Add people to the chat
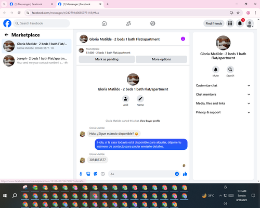Screen dimensions: 260x208 click(126, 99)
